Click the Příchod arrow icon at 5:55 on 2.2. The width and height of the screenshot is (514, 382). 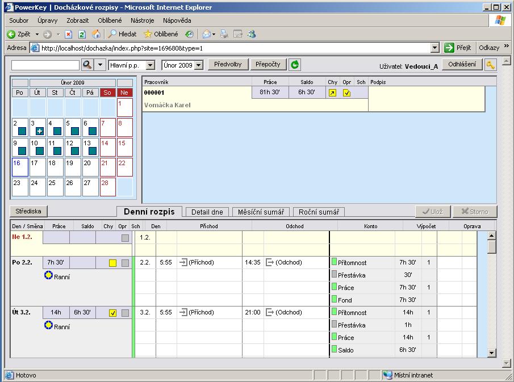tap(183, 262)
